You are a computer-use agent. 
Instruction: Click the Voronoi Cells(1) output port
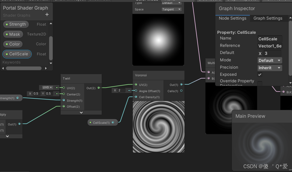coord(181,91)
